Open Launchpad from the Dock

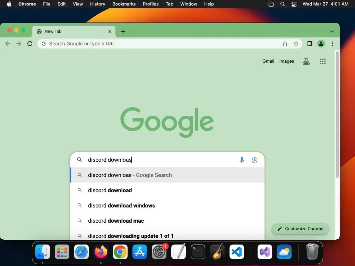pyautogui.click(x=62, y=252)
